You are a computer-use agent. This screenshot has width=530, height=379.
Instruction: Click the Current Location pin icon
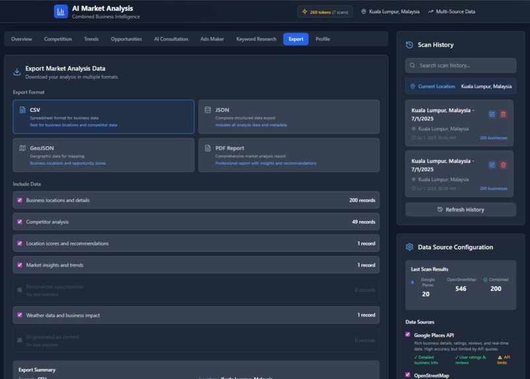tap(412, 86)
